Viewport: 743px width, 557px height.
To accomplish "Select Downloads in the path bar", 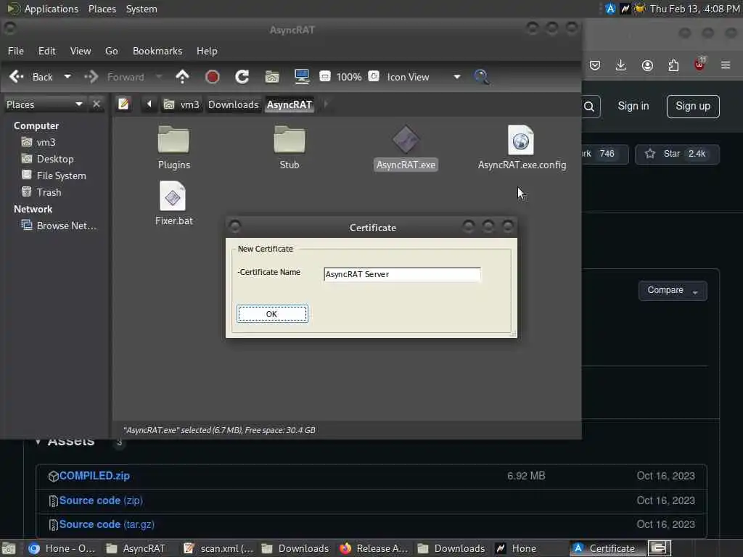I will click(234, 104).
